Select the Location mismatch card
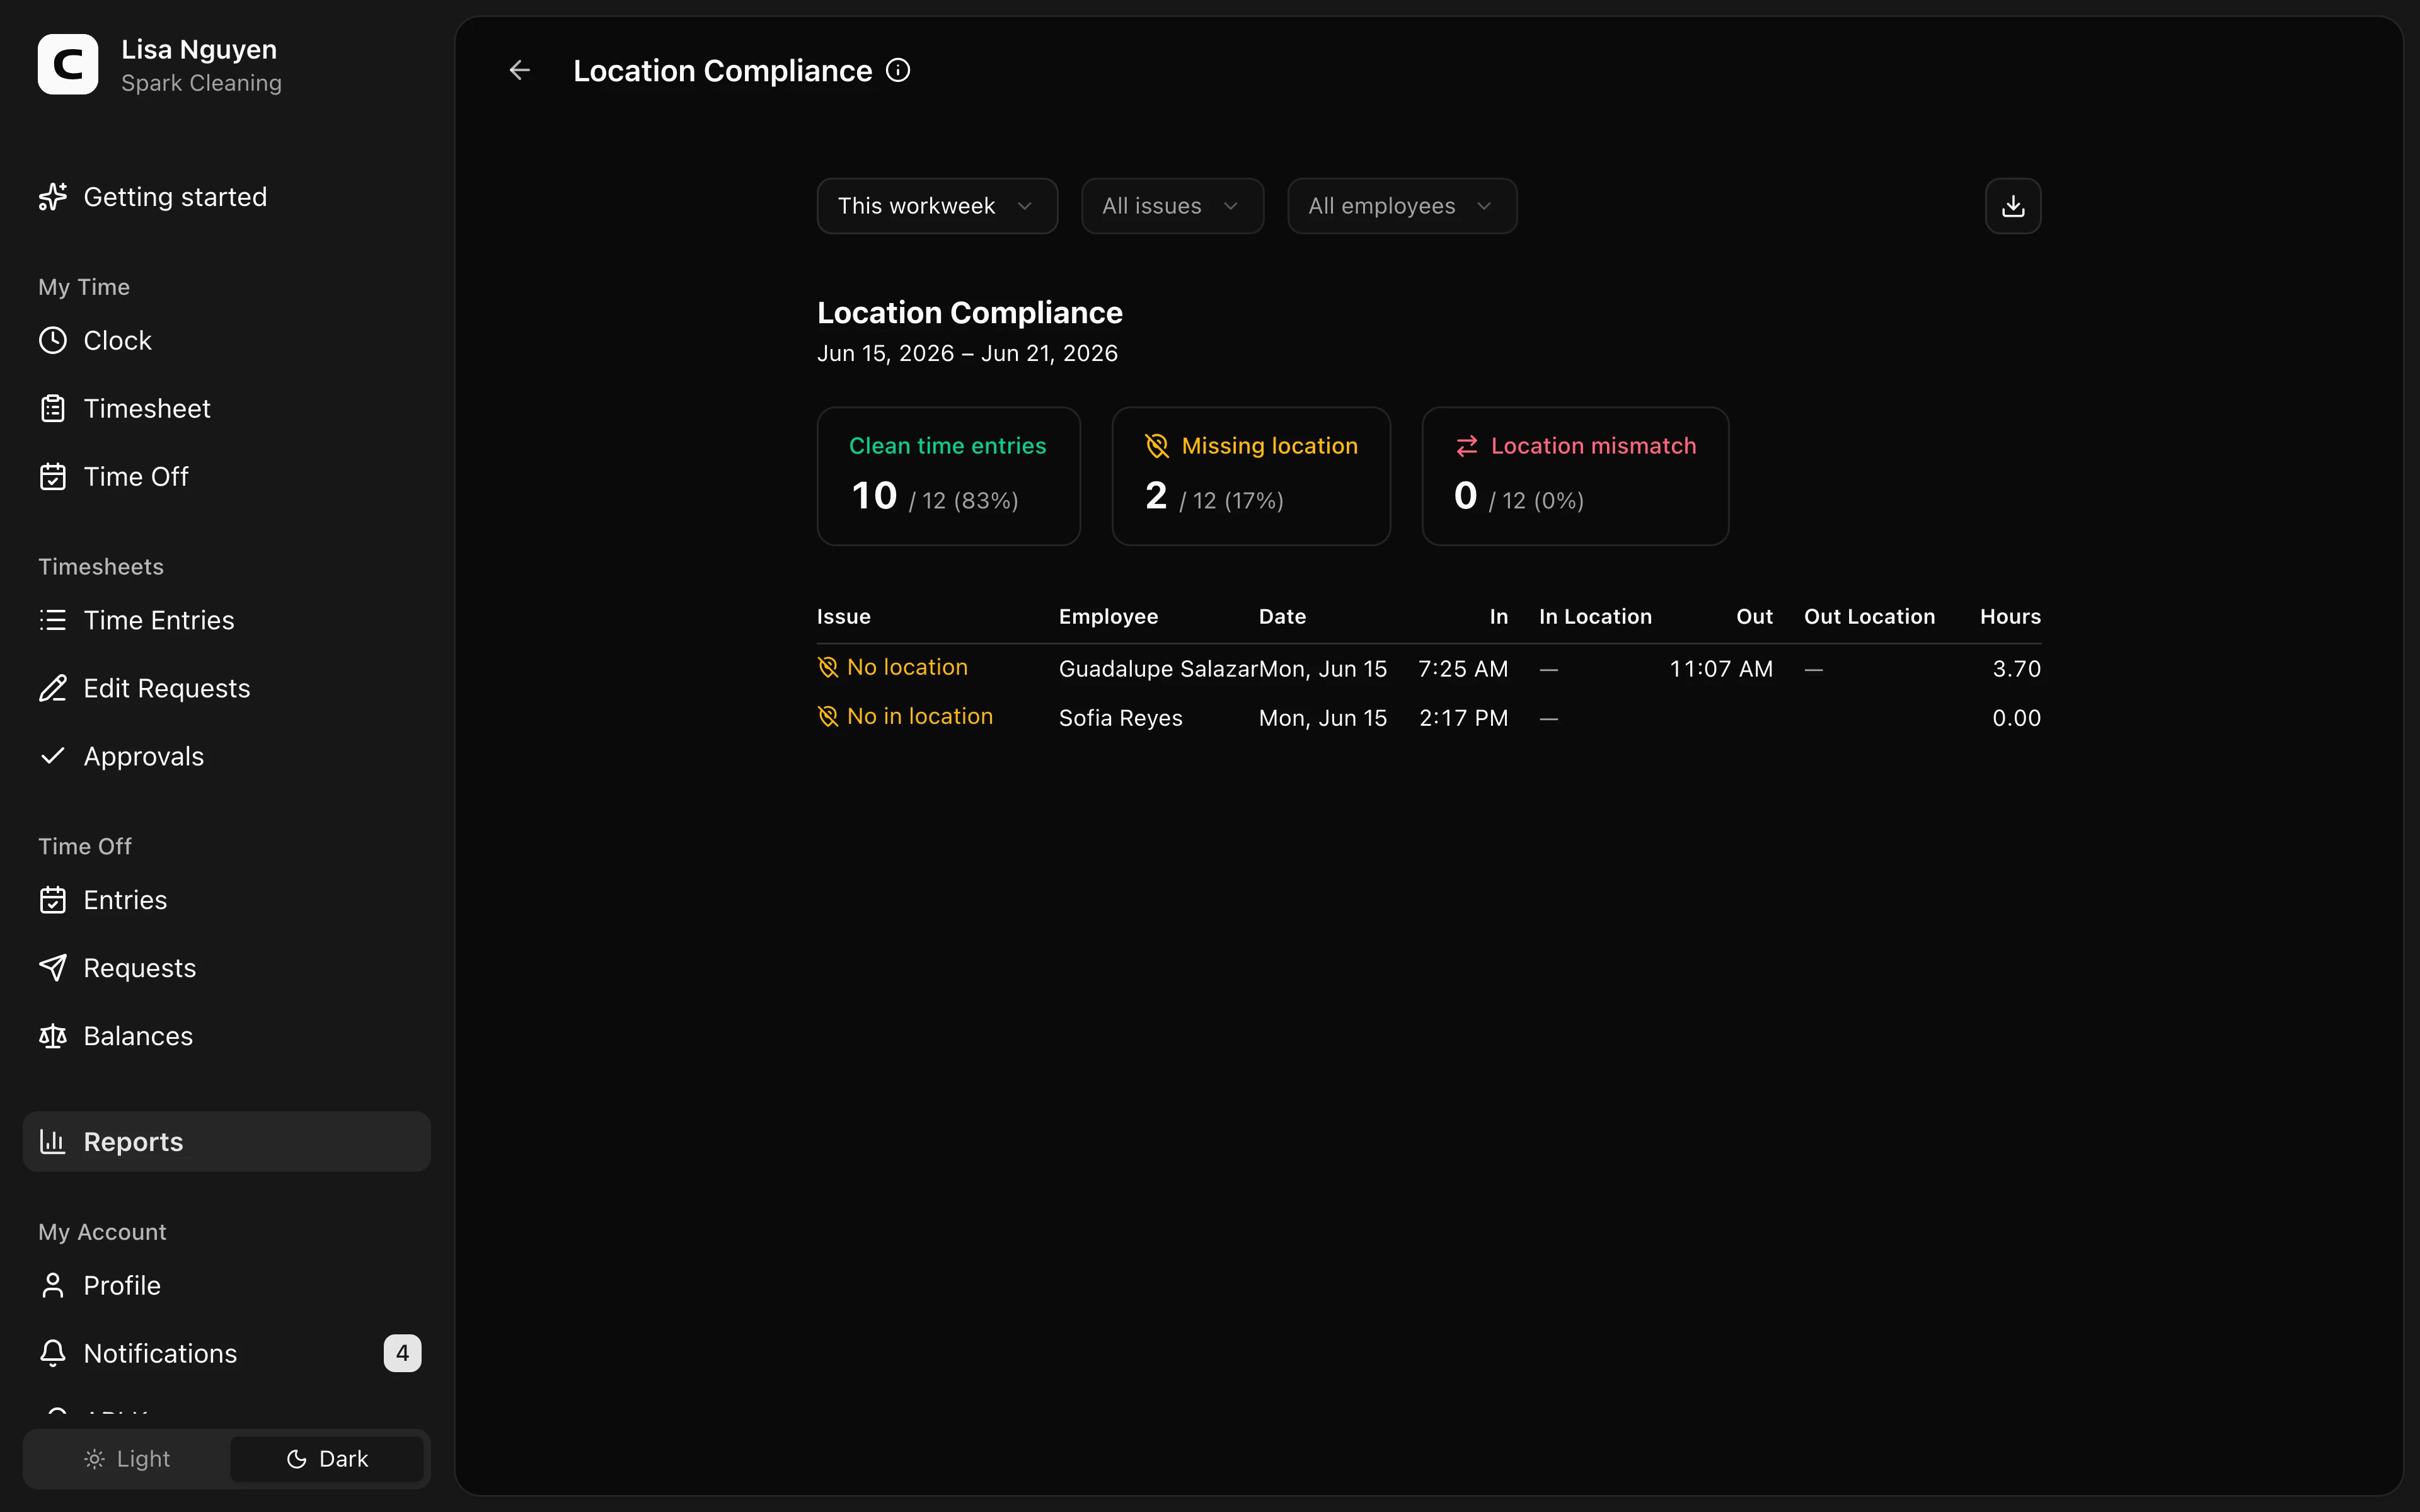The width and height of the screenshot is (2420, 1512). coord(1575,476)
